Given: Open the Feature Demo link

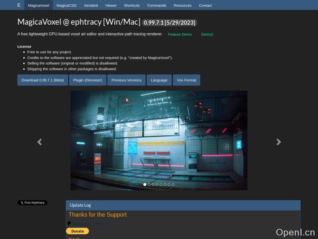Looking at the screenshot, I should 180,34.
